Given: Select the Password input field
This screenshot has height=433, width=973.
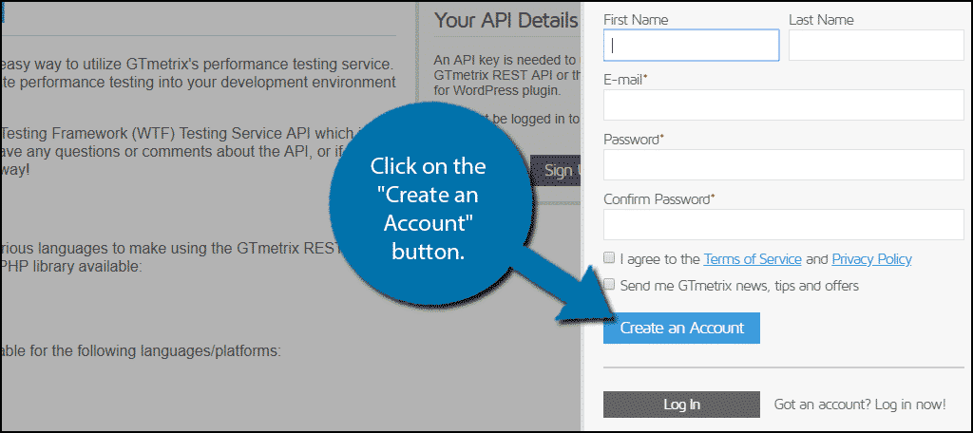Looking at the screenshot, I should click(x=783, y=164).
